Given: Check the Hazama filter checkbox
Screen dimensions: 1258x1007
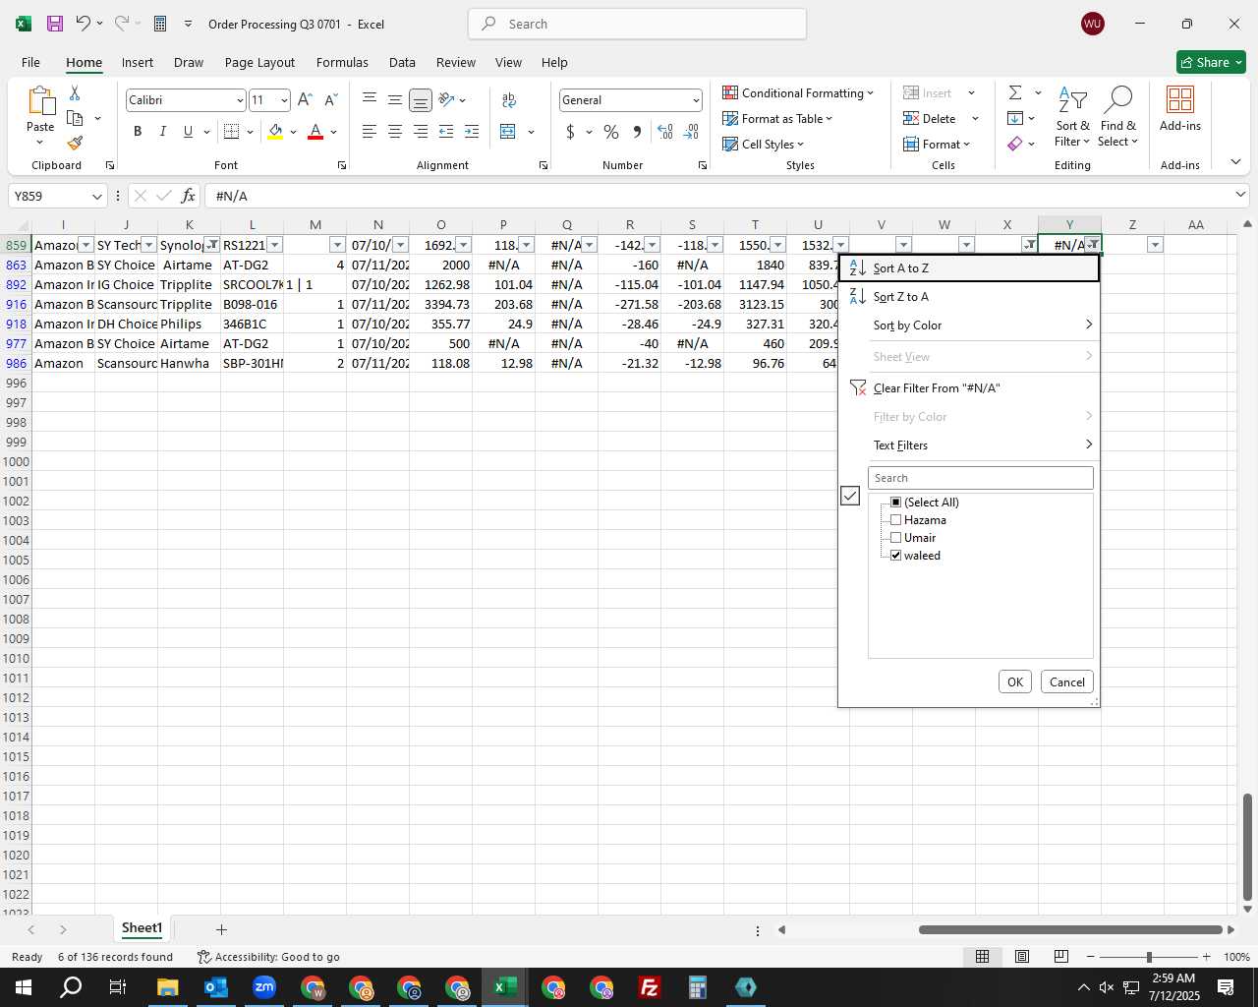Looking at the screenshot, I should [895, 519].
